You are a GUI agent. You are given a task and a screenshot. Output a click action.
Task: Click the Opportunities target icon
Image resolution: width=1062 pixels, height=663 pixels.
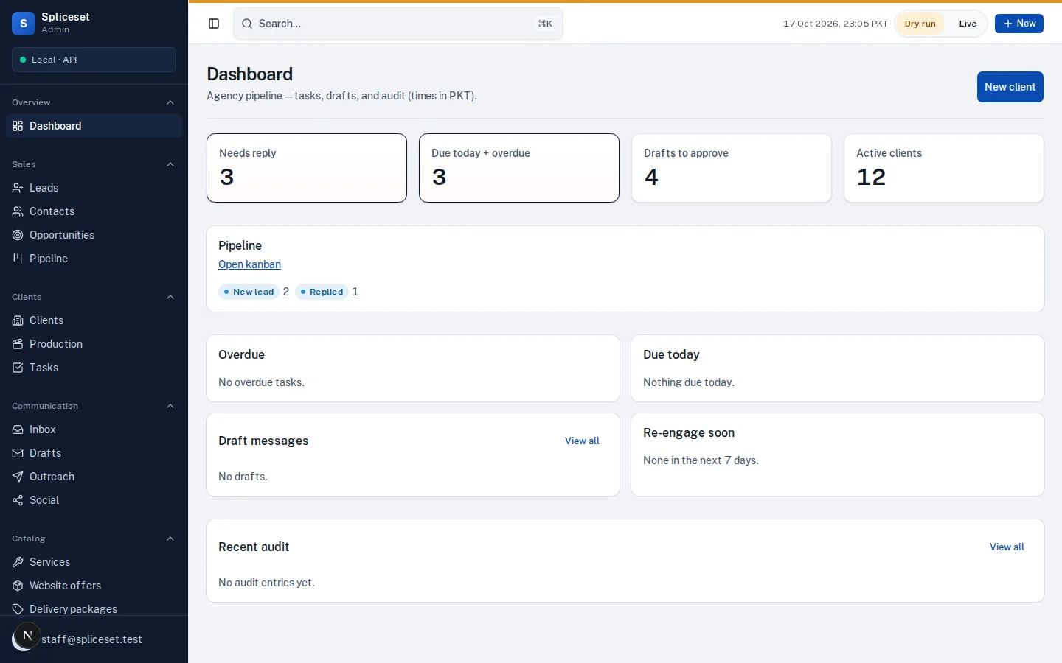[x=18, y=235]
